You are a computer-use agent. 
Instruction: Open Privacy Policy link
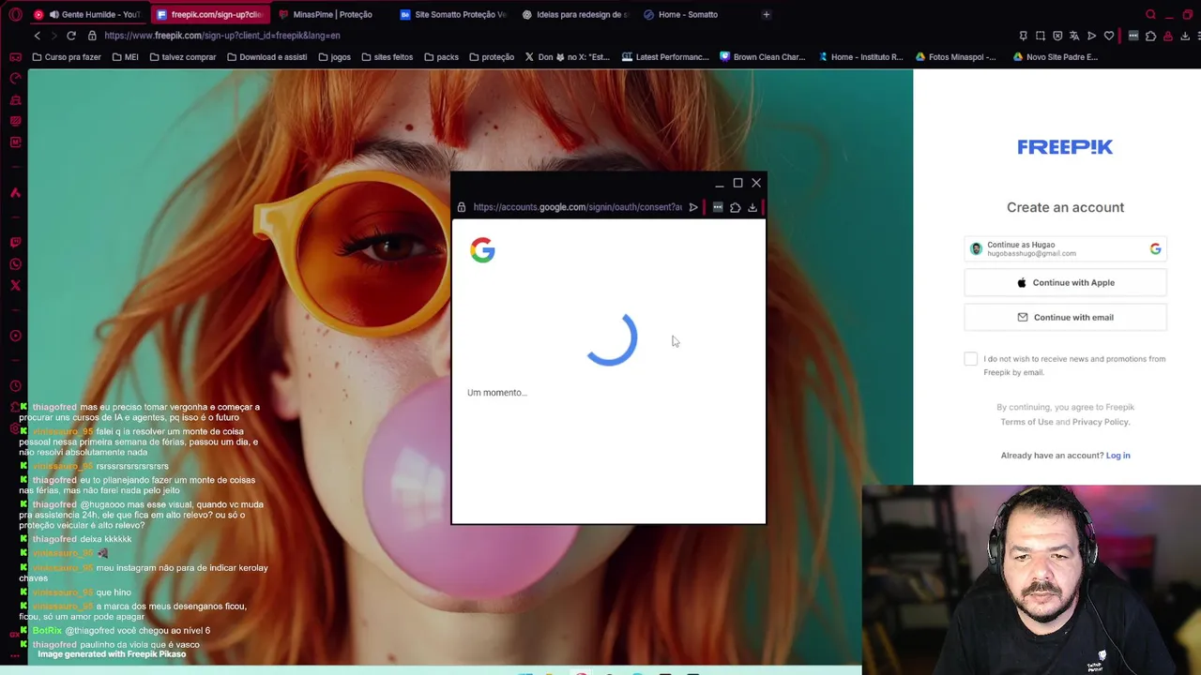pyautogui.click(x=1100, y=422)
